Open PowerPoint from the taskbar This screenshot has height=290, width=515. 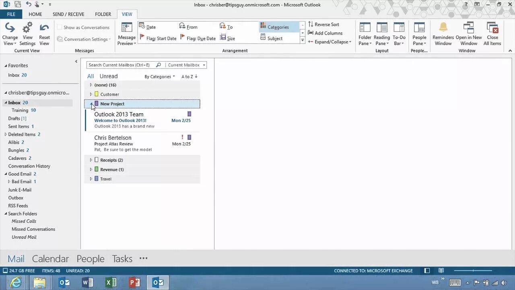coord(134,283)
